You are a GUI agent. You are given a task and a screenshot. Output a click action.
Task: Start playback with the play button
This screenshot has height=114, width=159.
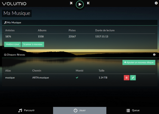point(80,4)
